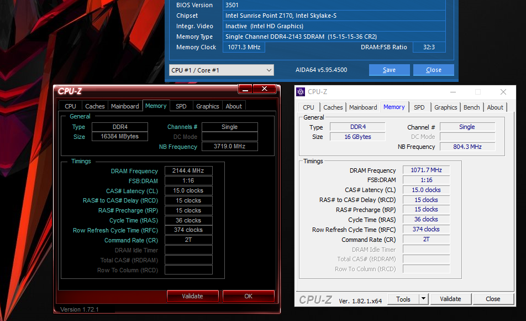Click AIDA64 Chipset value Intel Sunrise Point Z170
This screenshot has height=321, width=526.
pos(334,15)
